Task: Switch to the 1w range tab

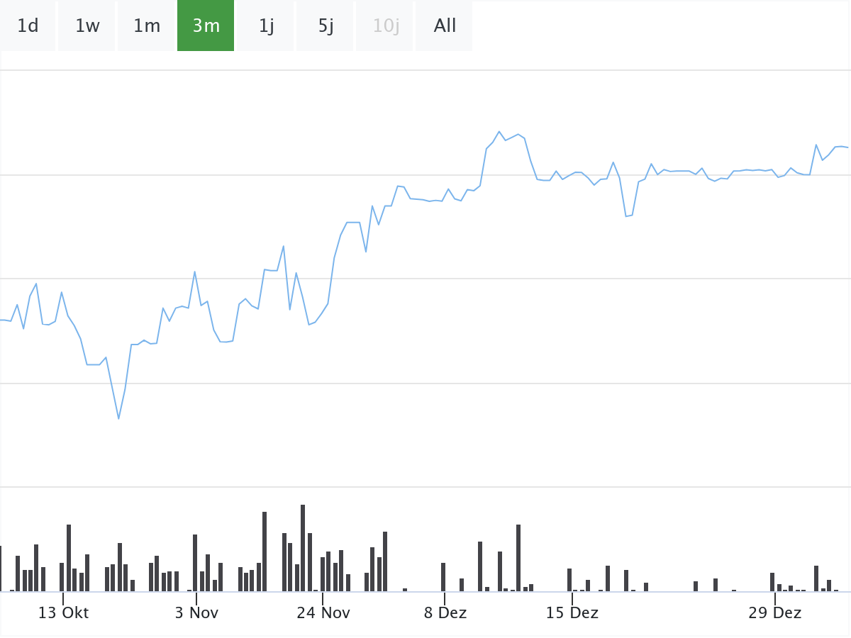Action: point(87,26)
